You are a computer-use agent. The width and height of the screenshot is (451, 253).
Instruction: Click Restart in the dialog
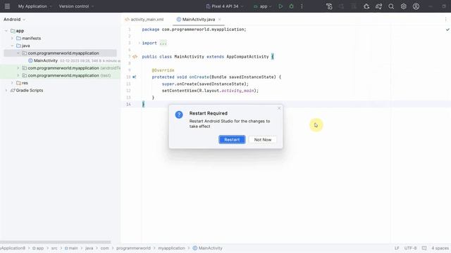coord(232,140)
